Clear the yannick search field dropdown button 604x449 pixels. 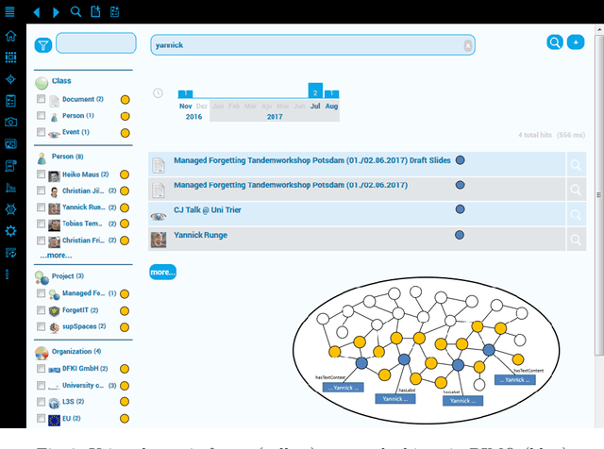click(x=467, y=44)
